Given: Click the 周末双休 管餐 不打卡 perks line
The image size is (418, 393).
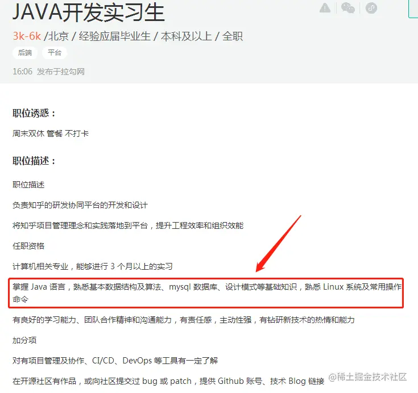Looking at the screenshot, I should tap(51, 133).
